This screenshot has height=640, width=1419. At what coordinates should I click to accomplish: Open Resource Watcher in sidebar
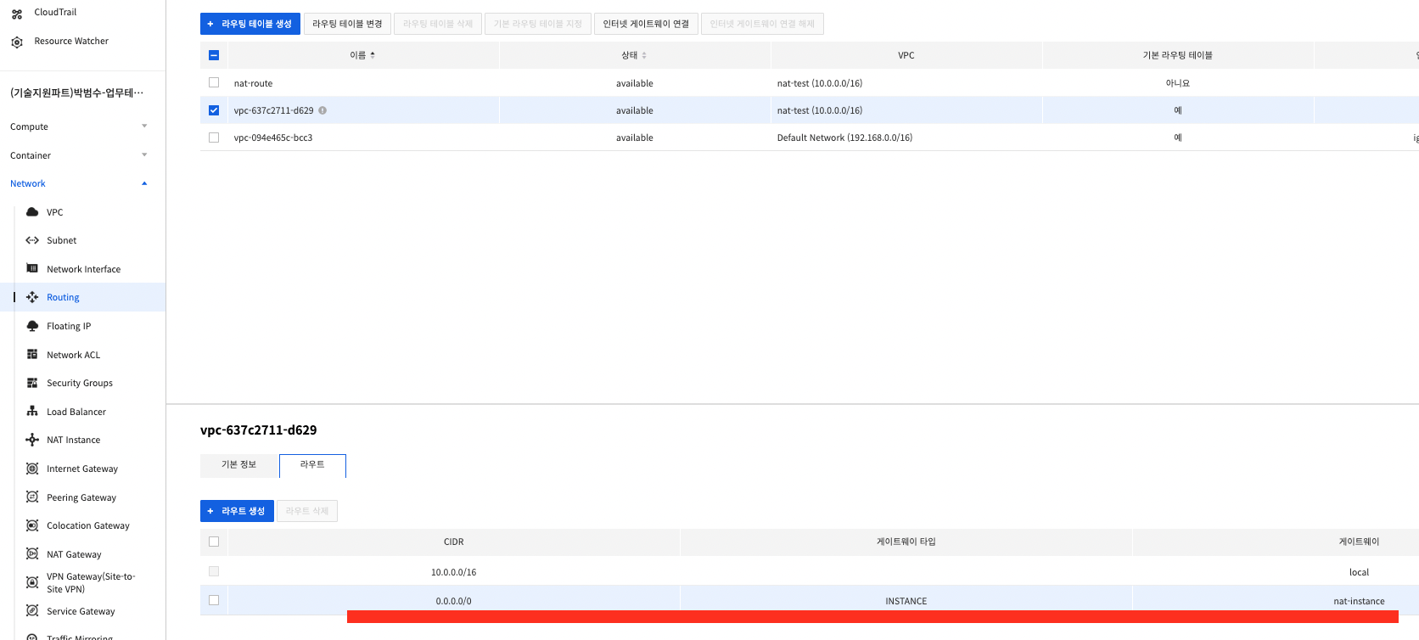pos(71,41)
